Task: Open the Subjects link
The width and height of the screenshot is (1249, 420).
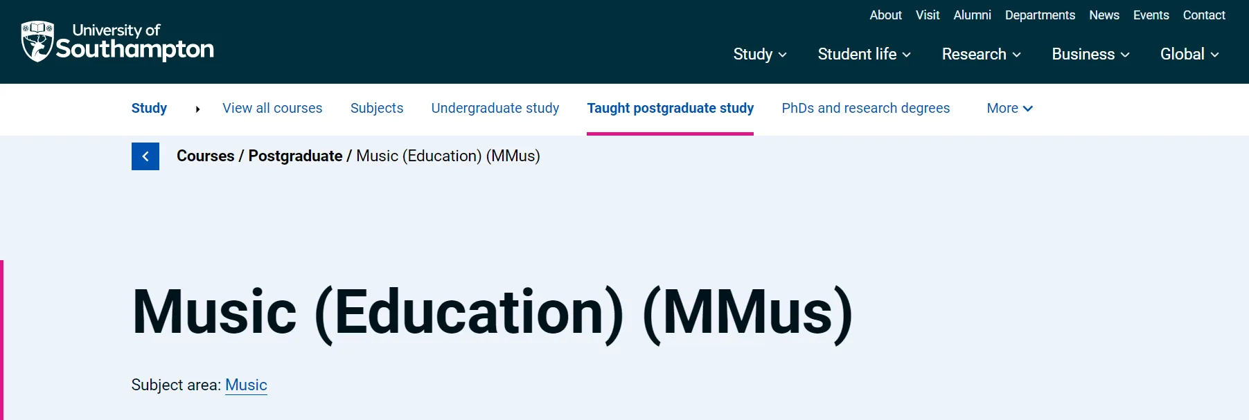Action: 377,109
